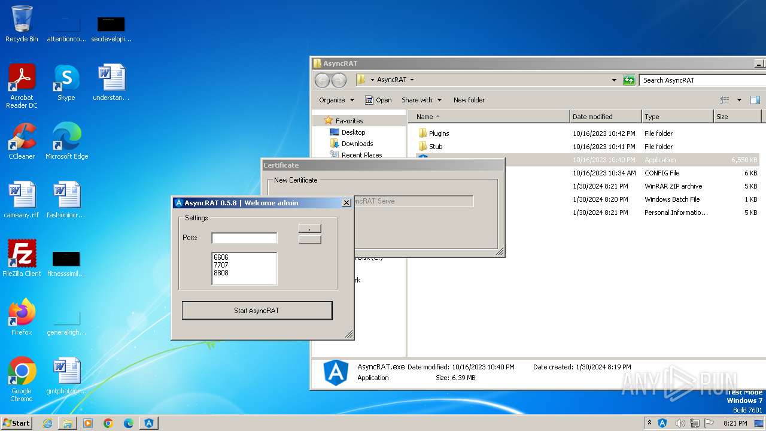Launch Firefox desktop shortcut
Screen dimensions: 766x431
(x=22, y=317)
